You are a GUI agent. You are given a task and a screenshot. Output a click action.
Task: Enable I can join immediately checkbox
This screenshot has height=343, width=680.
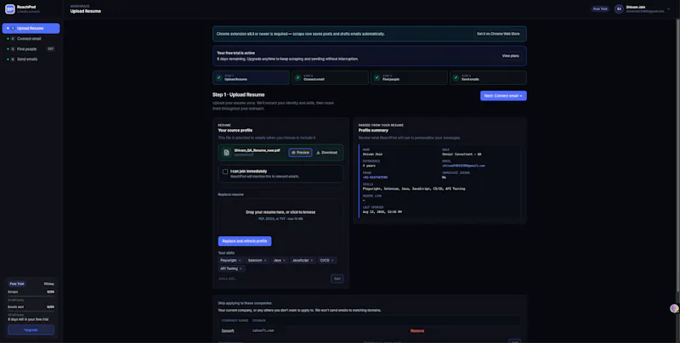click(225, 171)
